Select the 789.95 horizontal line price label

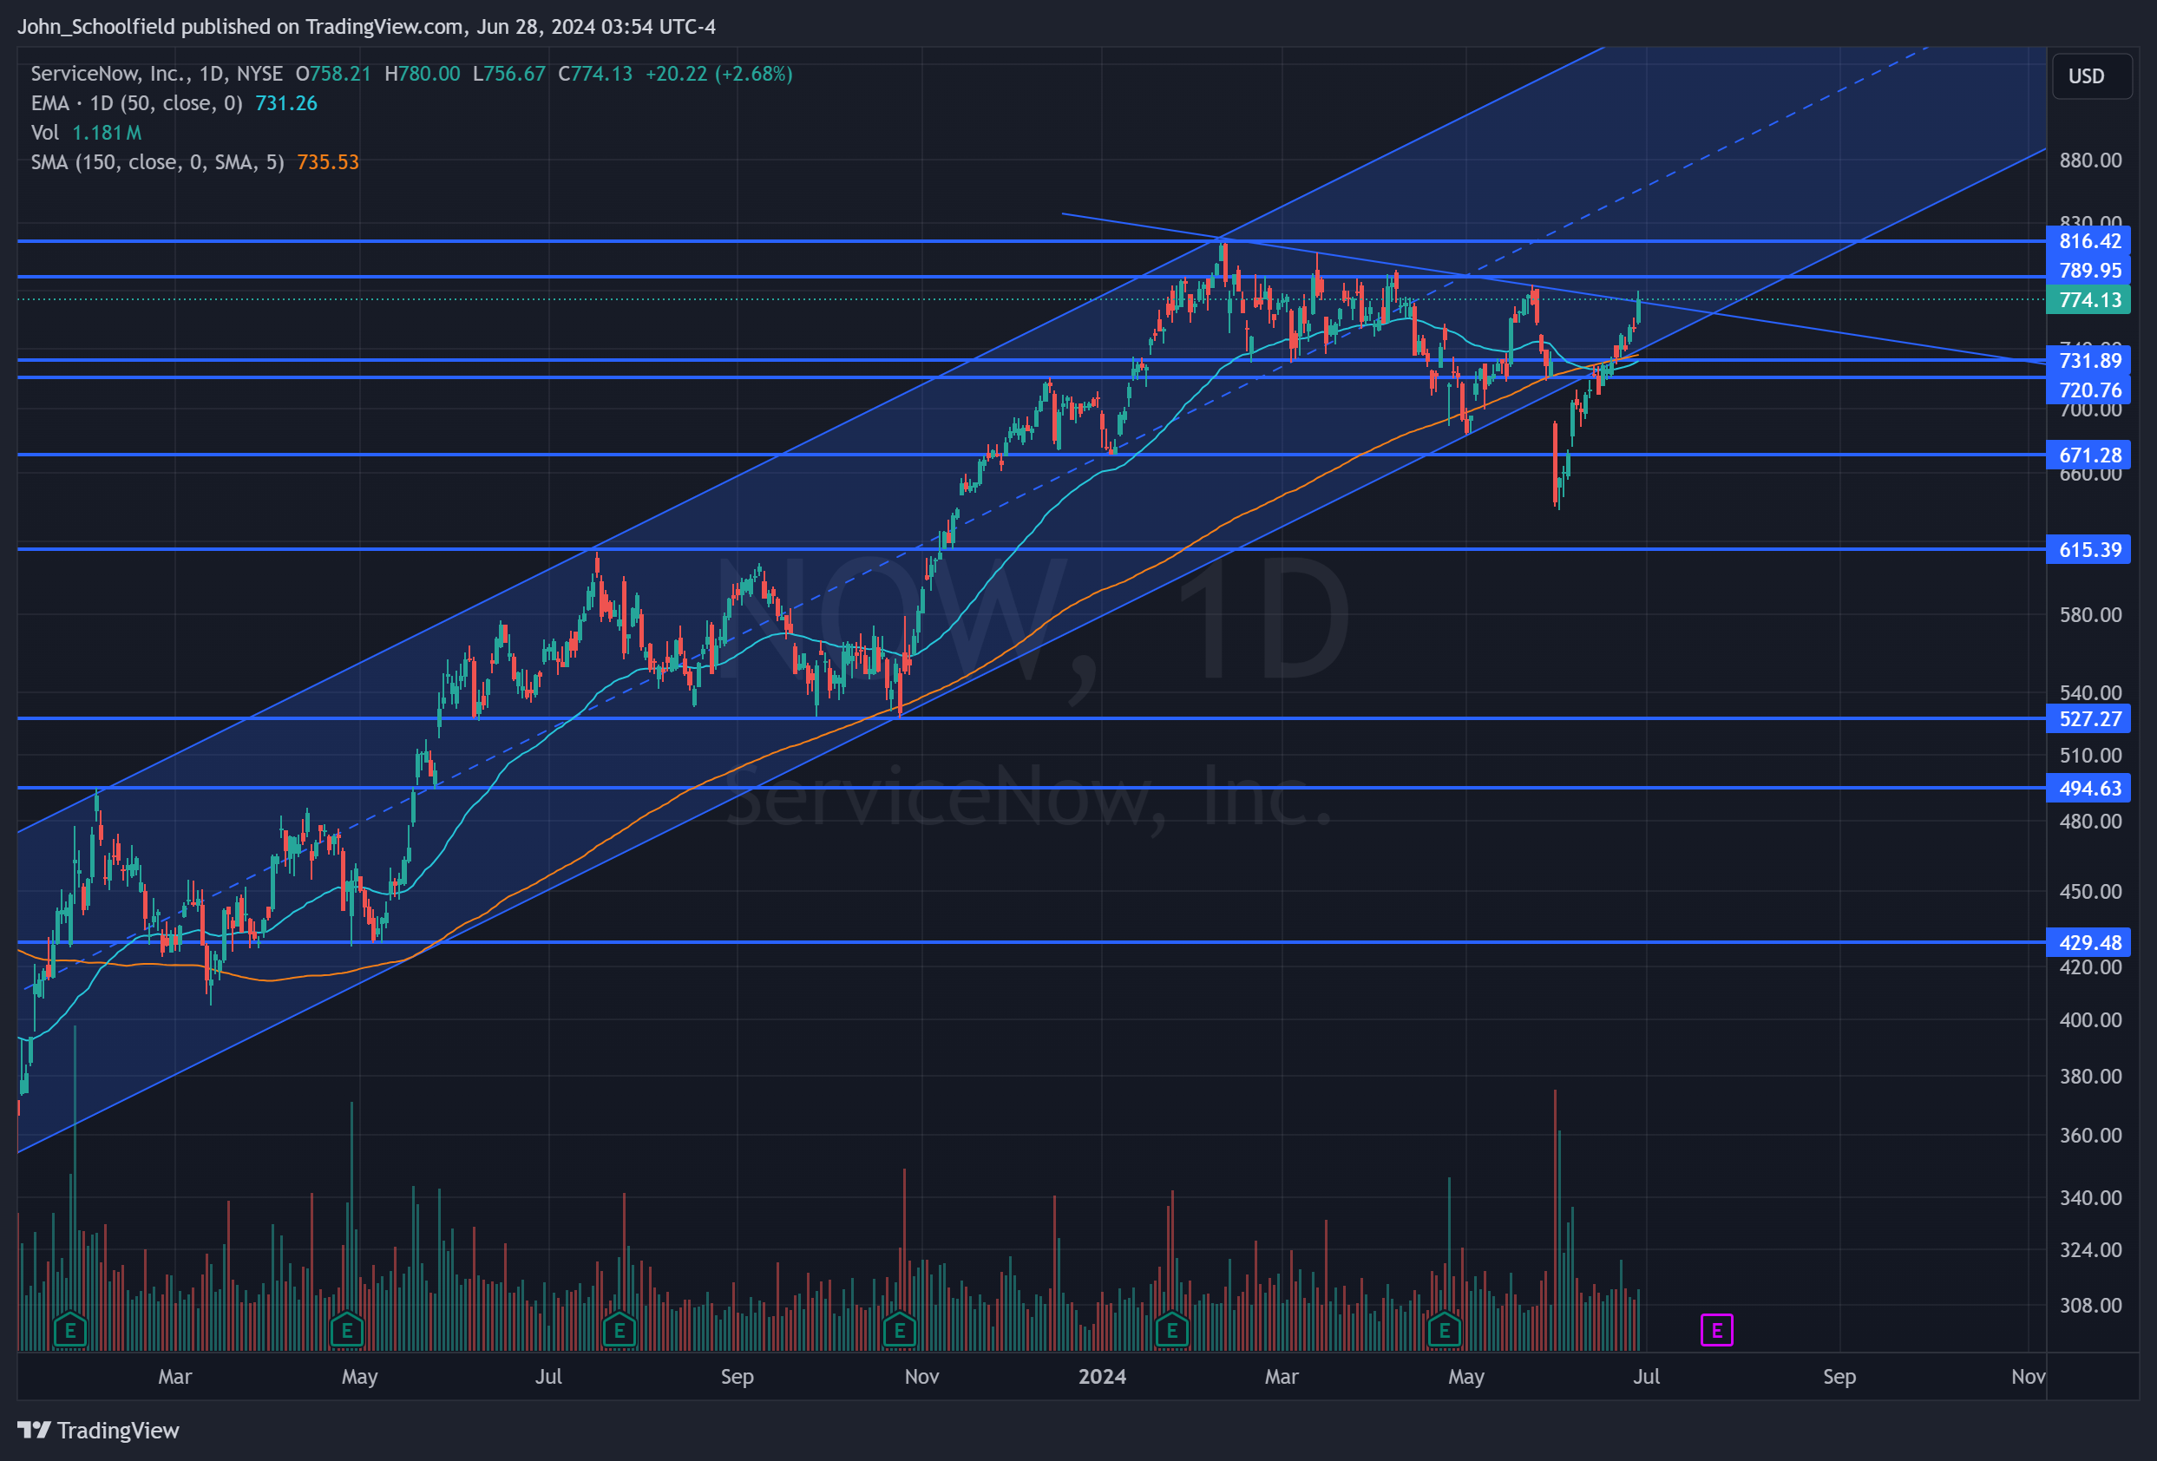click(x=2088, y=270)
